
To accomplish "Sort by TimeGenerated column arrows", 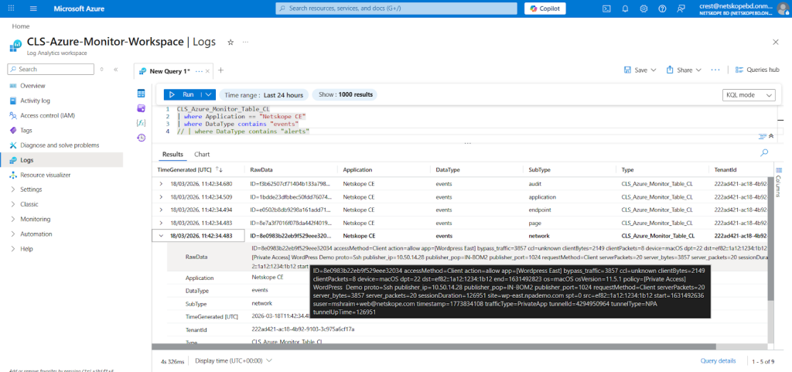I will pyautogui.click(x=219, y=169).
